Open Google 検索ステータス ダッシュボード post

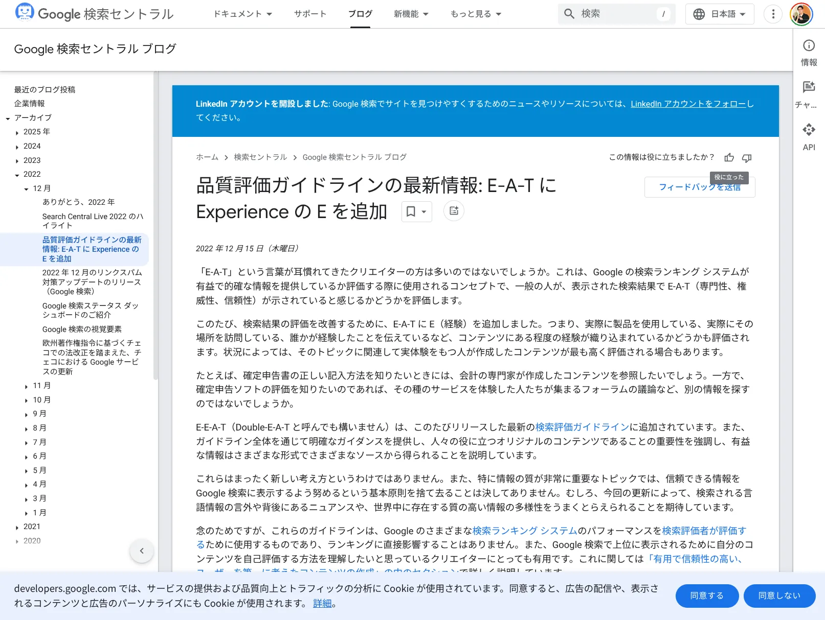pyautogui.click(x=91, y=310)
